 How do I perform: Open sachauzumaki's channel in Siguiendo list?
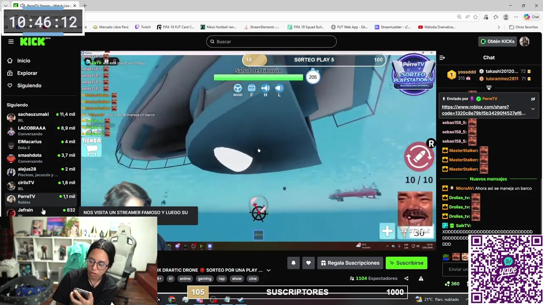click(41, 117)
